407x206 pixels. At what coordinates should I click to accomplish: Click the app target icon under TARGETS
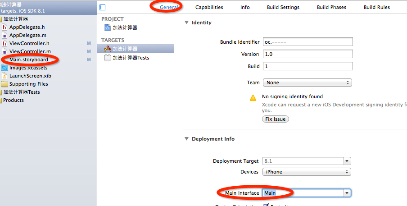click(x=108, y=49)
